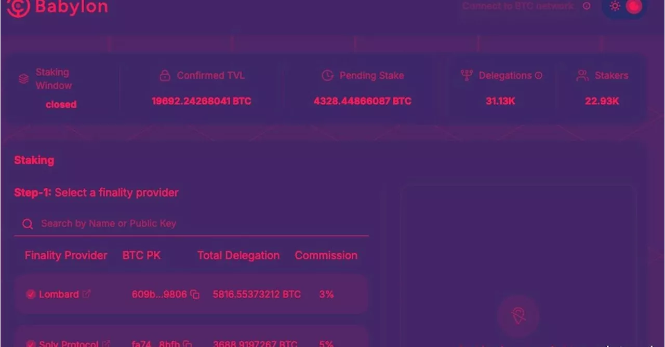665x347 pixels.
Task: Open Lombard external link icon
Action: pyautogui.click(x=86, y=294)
